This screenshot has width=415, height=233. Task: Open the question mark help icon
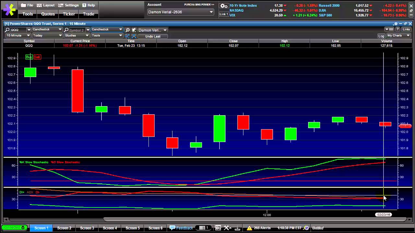397,29
